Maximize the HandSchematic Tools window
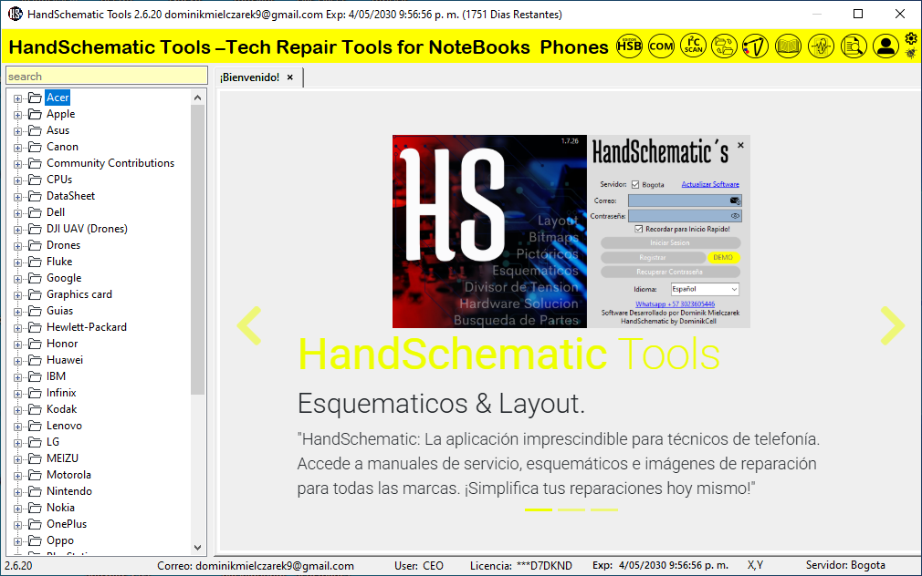Image resolution: width=922 pixels, height=576 pixels. (x=858, y=14)
